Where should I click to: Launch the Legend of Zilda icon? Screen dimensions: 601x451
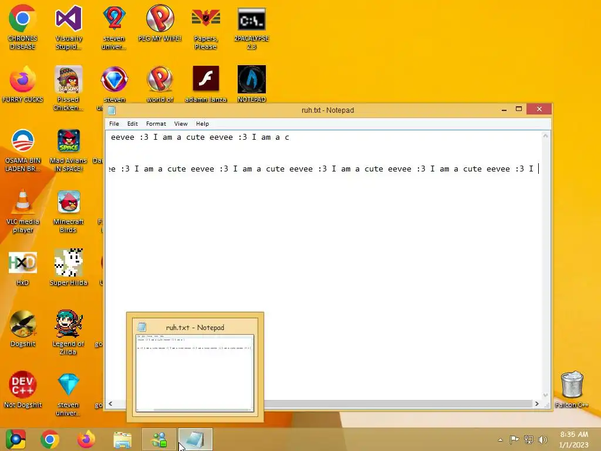click(x=68, y=332)
